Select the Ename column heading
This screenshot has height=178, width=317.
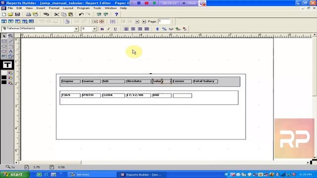coord(91,81)
